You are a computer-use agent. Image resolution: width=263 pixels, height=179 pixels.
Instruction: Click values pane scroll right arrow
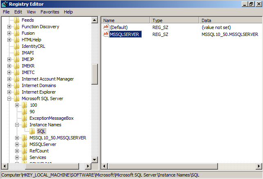(x=259, y=166)
